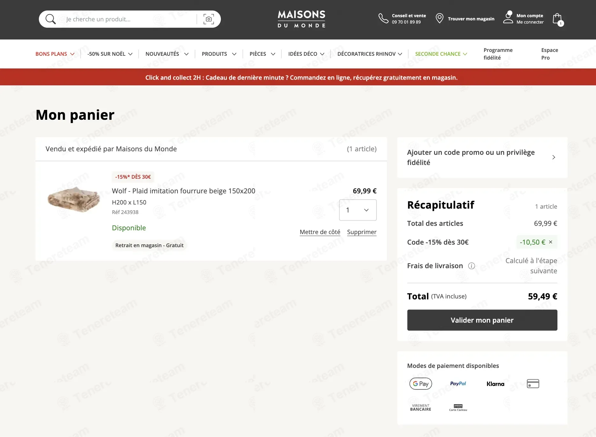Screen dimensions: 596x437
Task: Open the Programme fidélité link
Action: tap(498, 54)
